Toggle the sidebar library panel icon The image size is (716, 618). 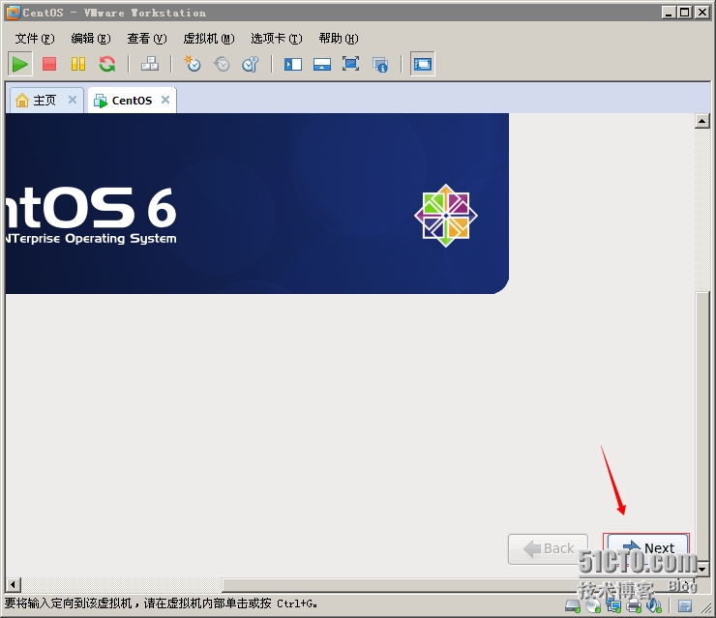(293, 64)
